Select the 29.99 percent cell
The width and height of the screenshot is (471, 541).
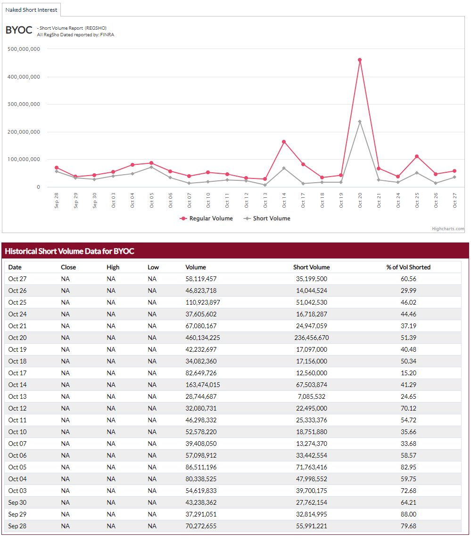[x=408, y=291]
